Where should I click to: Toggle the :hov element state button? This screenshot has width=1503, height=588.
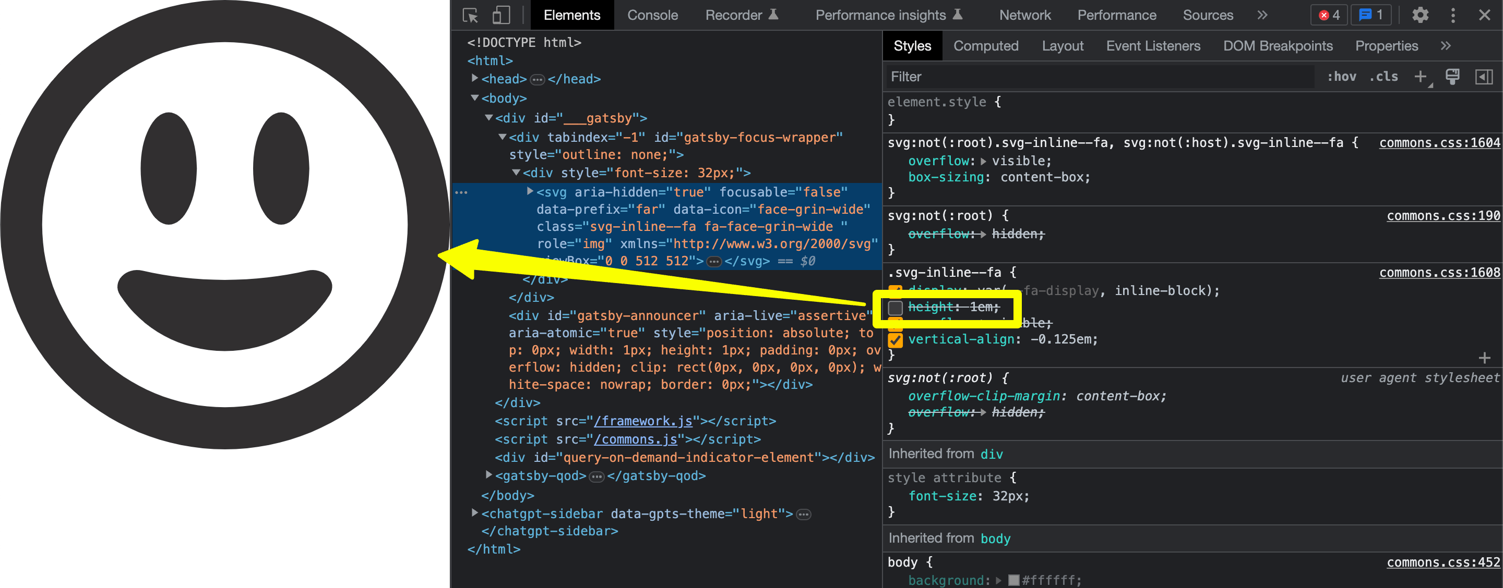click(x=1341, y=77)
